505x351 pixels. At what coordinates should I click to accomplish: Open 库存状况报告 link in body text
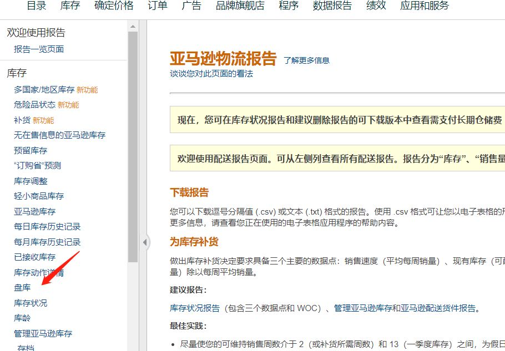tap(195, 308)
